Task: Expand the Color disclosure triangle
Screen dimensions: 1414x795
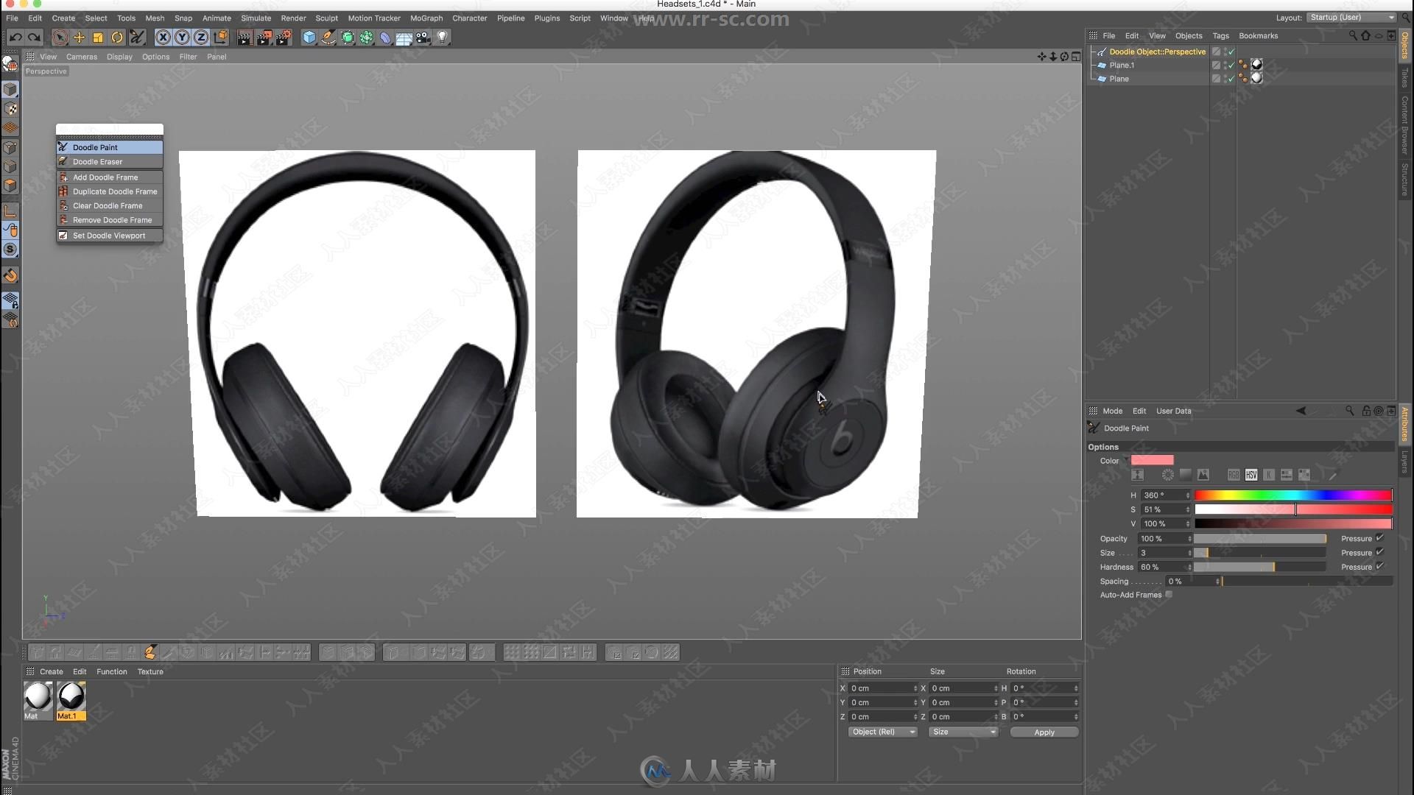Action: [1125, 460]
